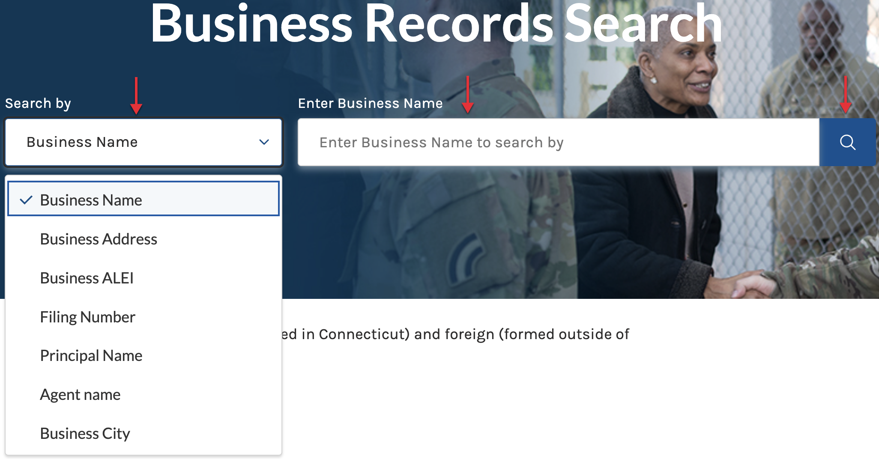Focus the Enter Business Name text field
The width and height of the screenshot is (879, 459).
point(559,142)
